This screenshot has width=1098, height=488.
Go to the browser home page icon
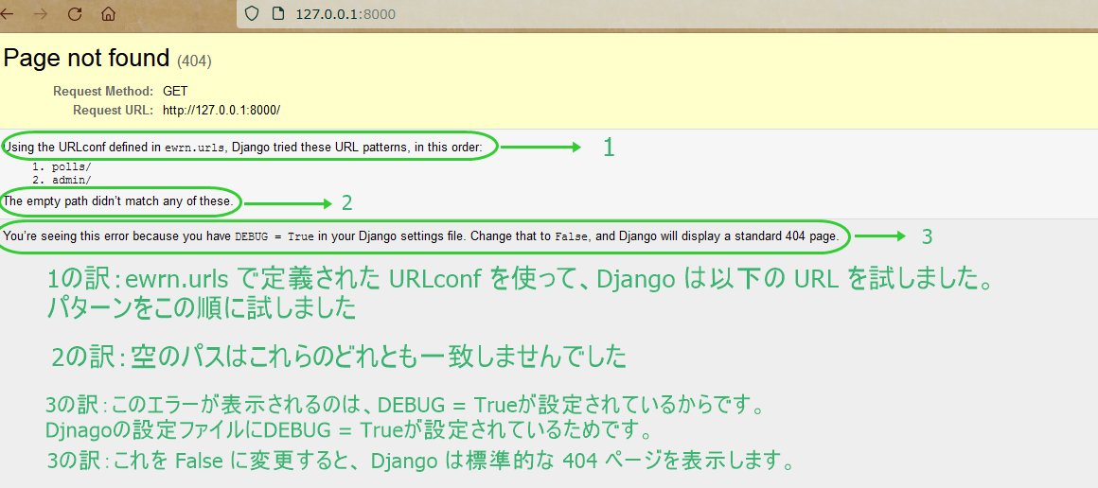click(x=107, y=13)
